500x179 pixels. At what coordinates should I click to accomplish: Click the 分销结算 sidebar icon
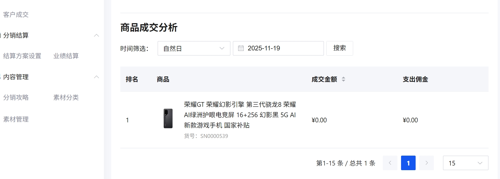tap(1, 35)
